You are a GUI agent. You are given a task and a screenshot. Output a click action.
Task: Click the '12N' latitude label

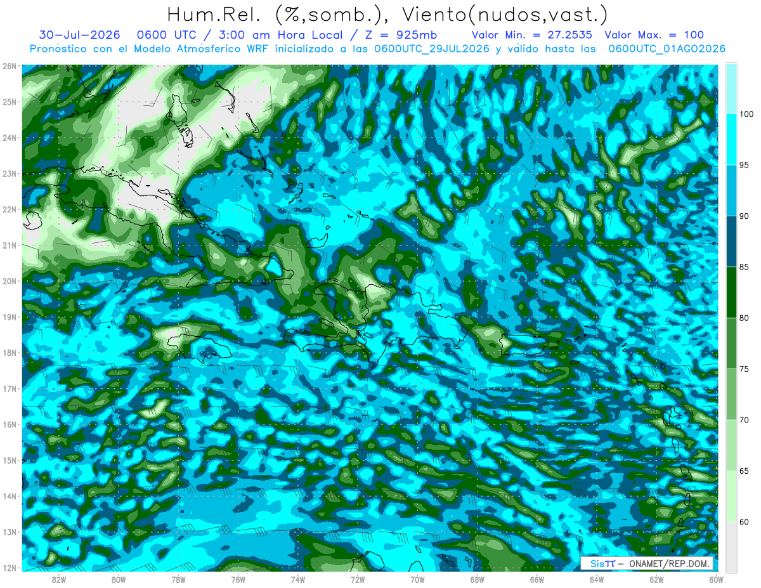pos(10,568)
